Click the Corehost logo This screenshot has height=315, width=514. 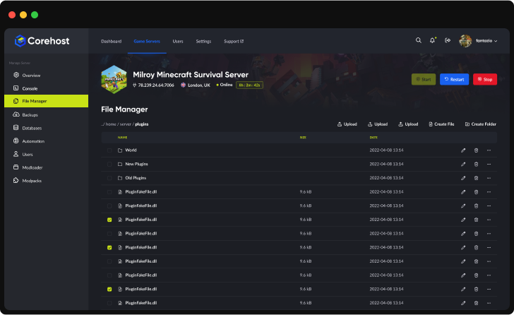click(x=42, y=41)
